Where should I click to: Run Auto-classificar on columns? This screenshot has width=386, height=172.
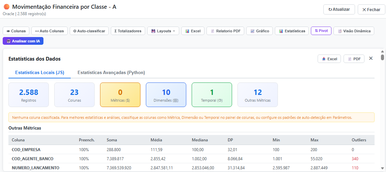89,31
